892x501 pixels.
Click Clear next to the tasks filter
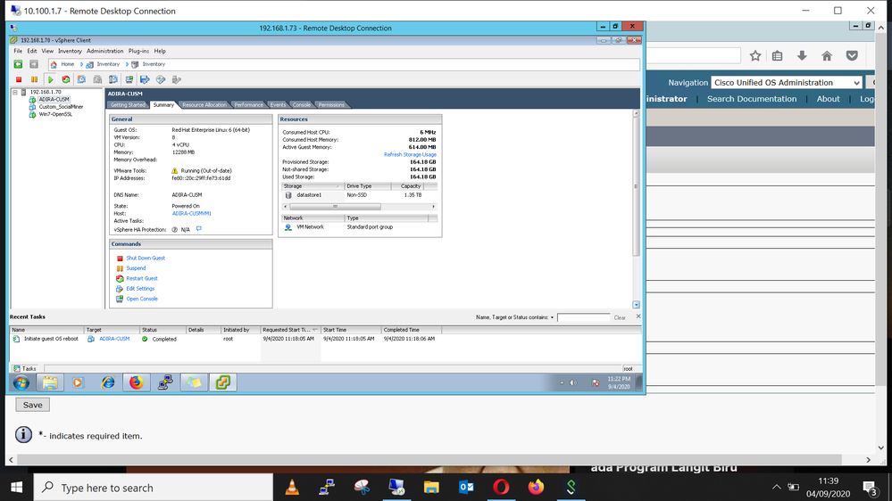pos(620,318)
